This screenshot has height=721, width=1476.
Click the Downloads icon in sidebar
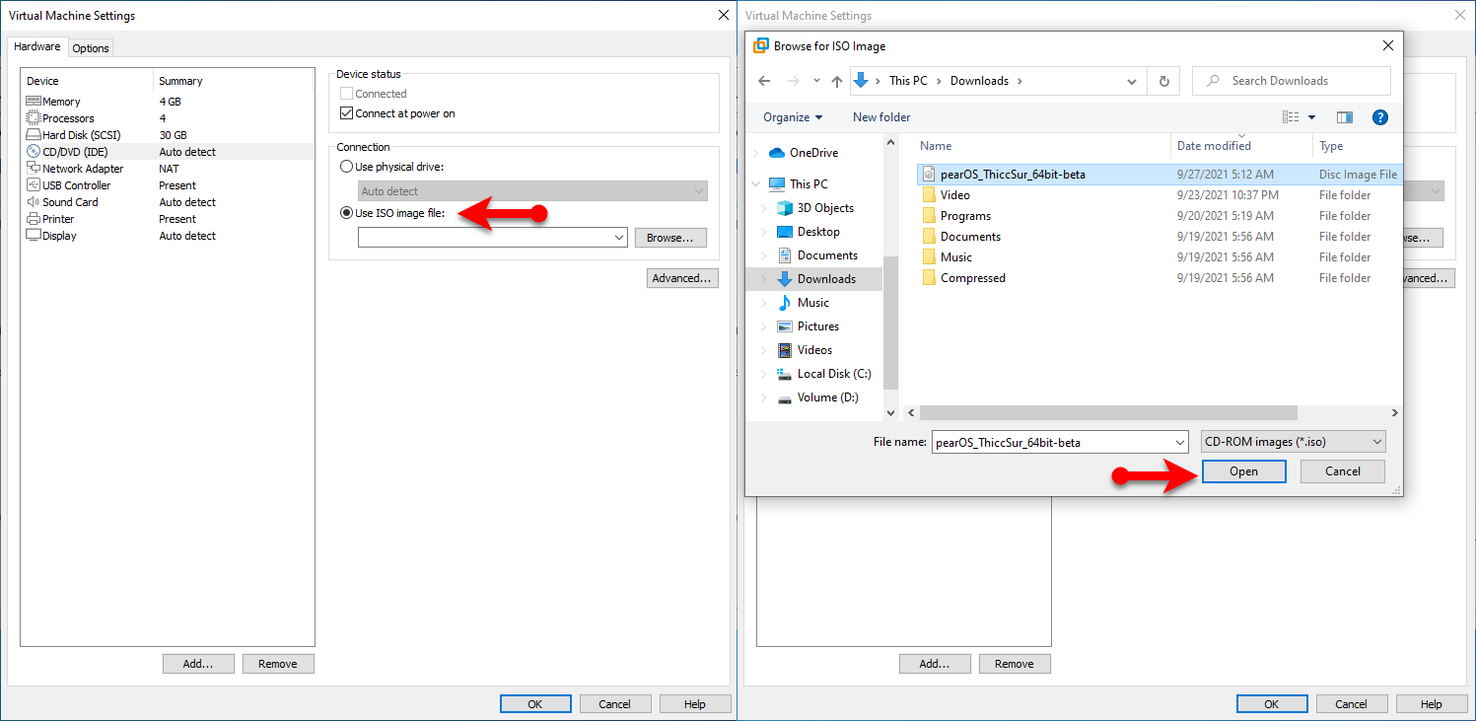(785, 279)
